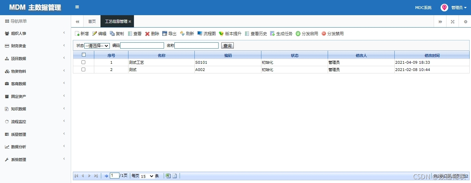471x183 pixels.
Task: Click the 编辑 (edit) pencil icon
Action: (x=95, y=33)
